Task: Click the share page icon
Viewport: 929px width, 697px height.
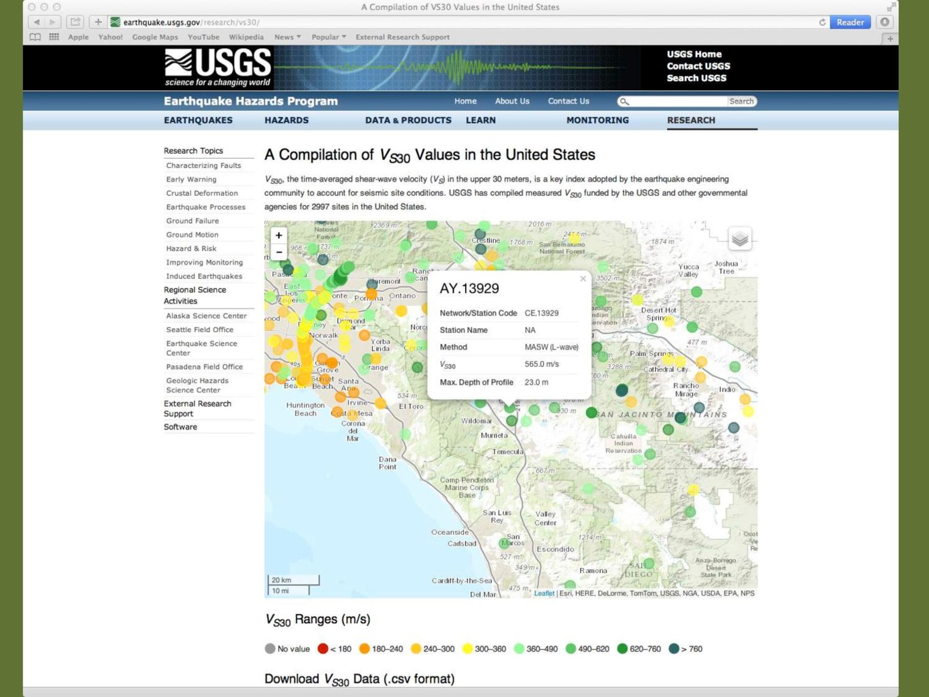Action: coord(75,22)
